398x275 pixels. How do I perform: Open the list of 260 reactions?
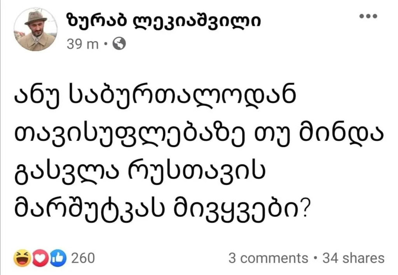tap(84, 258)
